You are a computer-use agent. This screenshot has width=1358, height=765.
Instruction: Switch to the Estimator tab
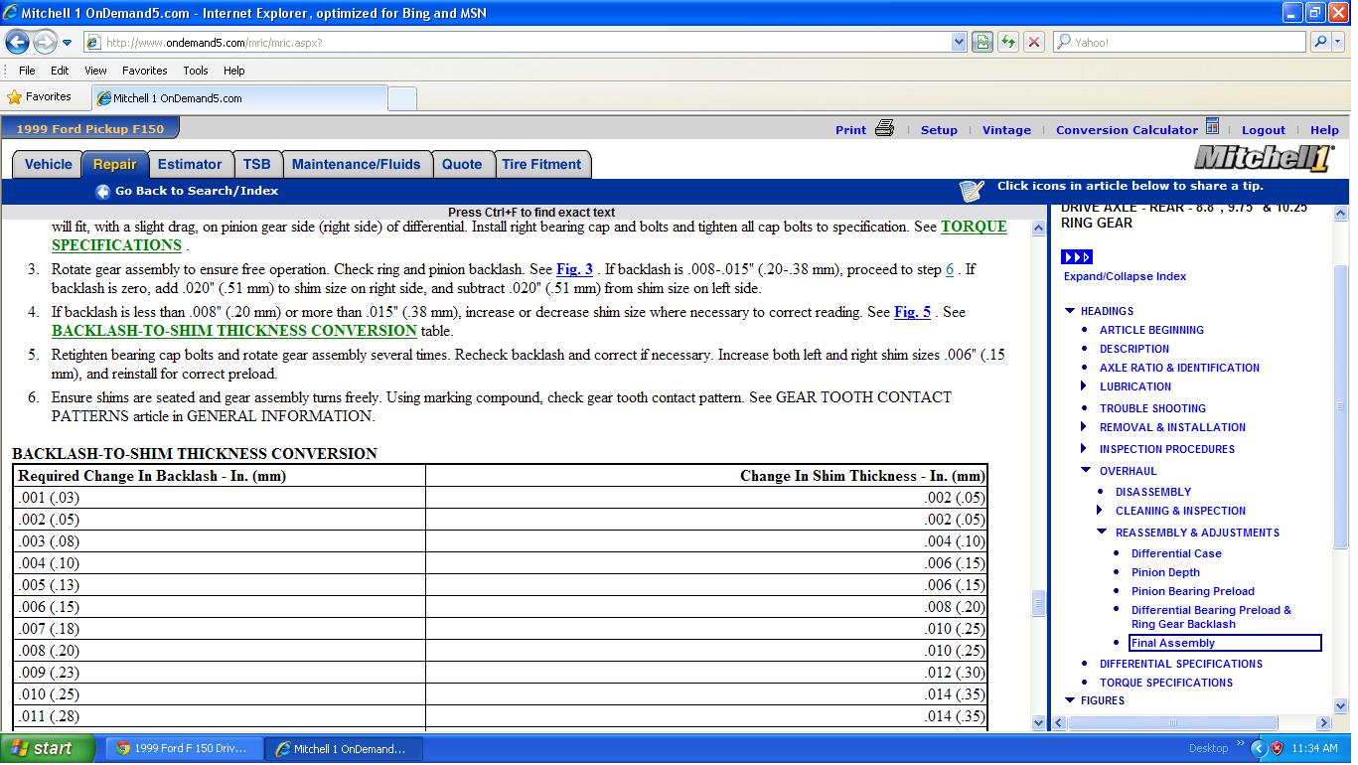(190, 165)
